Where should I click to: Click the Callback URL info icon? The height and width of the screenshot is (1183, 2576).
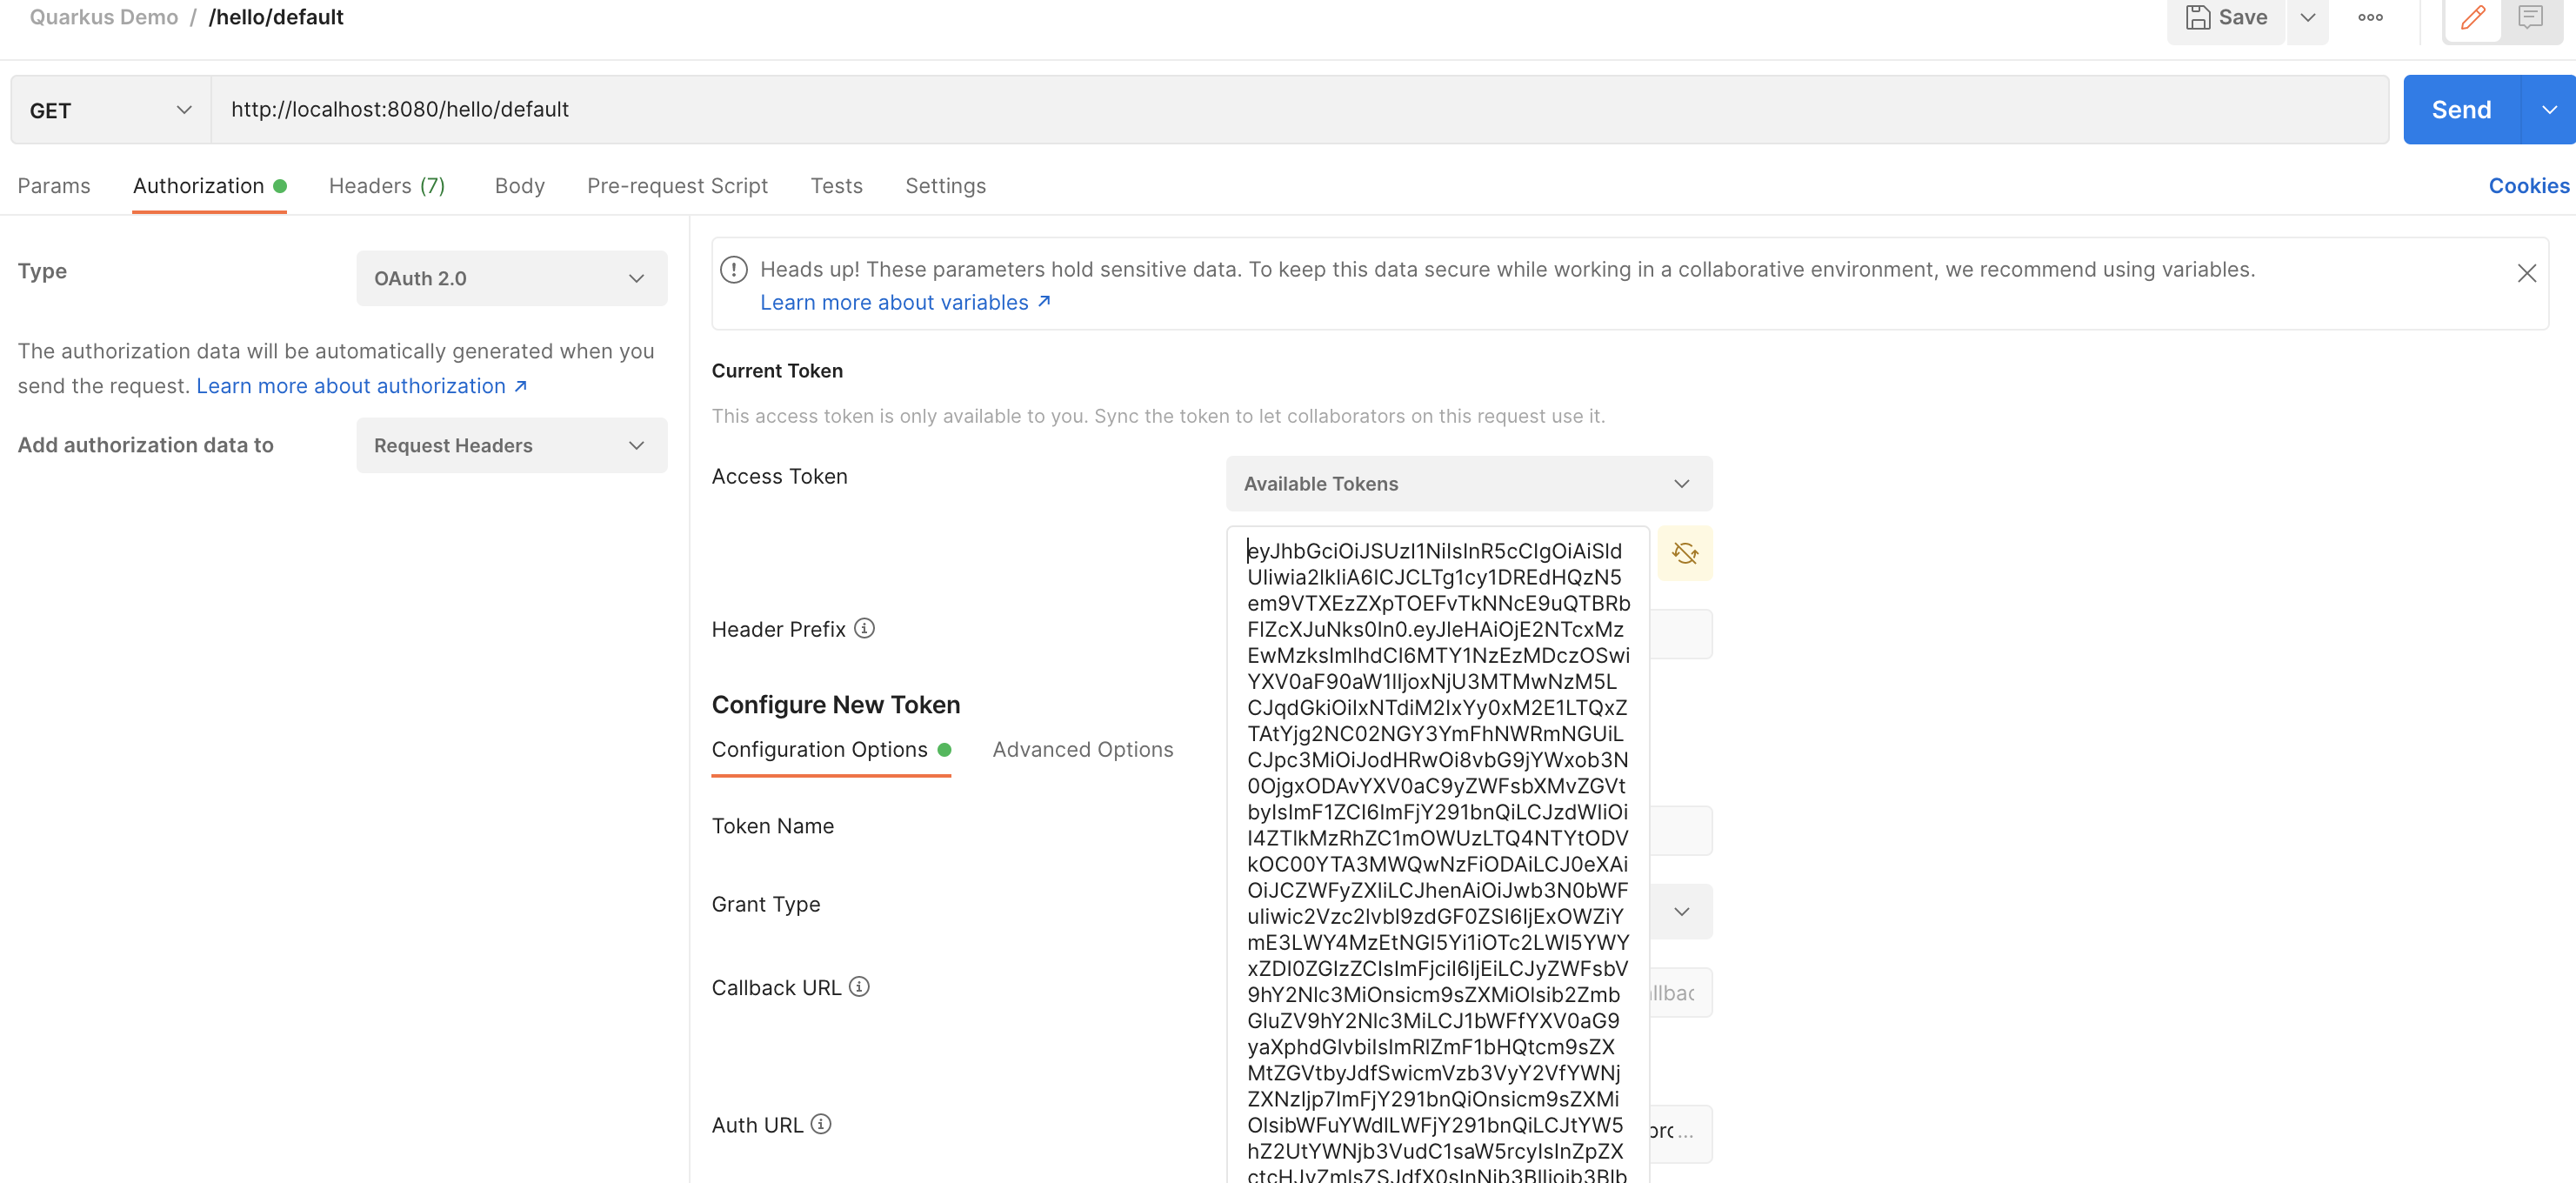859,986
